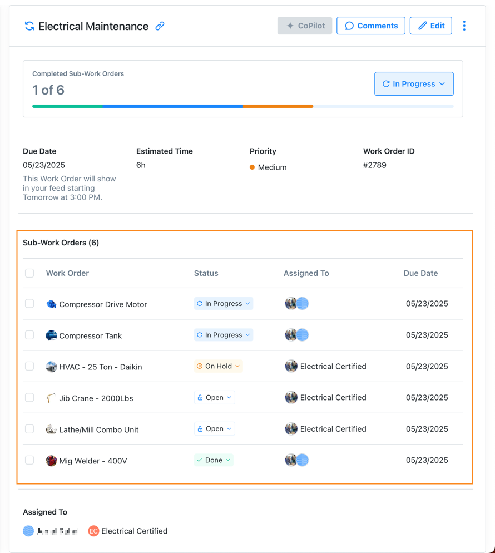Click the Mig Welder - 400V asset icon
This screenshot has height=553, width=495.
[x=52, y=461]
